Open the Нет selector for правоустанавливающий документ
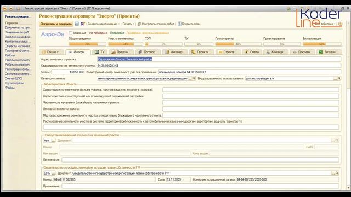This screenshot has height=197, width=351. coord(53,141)
